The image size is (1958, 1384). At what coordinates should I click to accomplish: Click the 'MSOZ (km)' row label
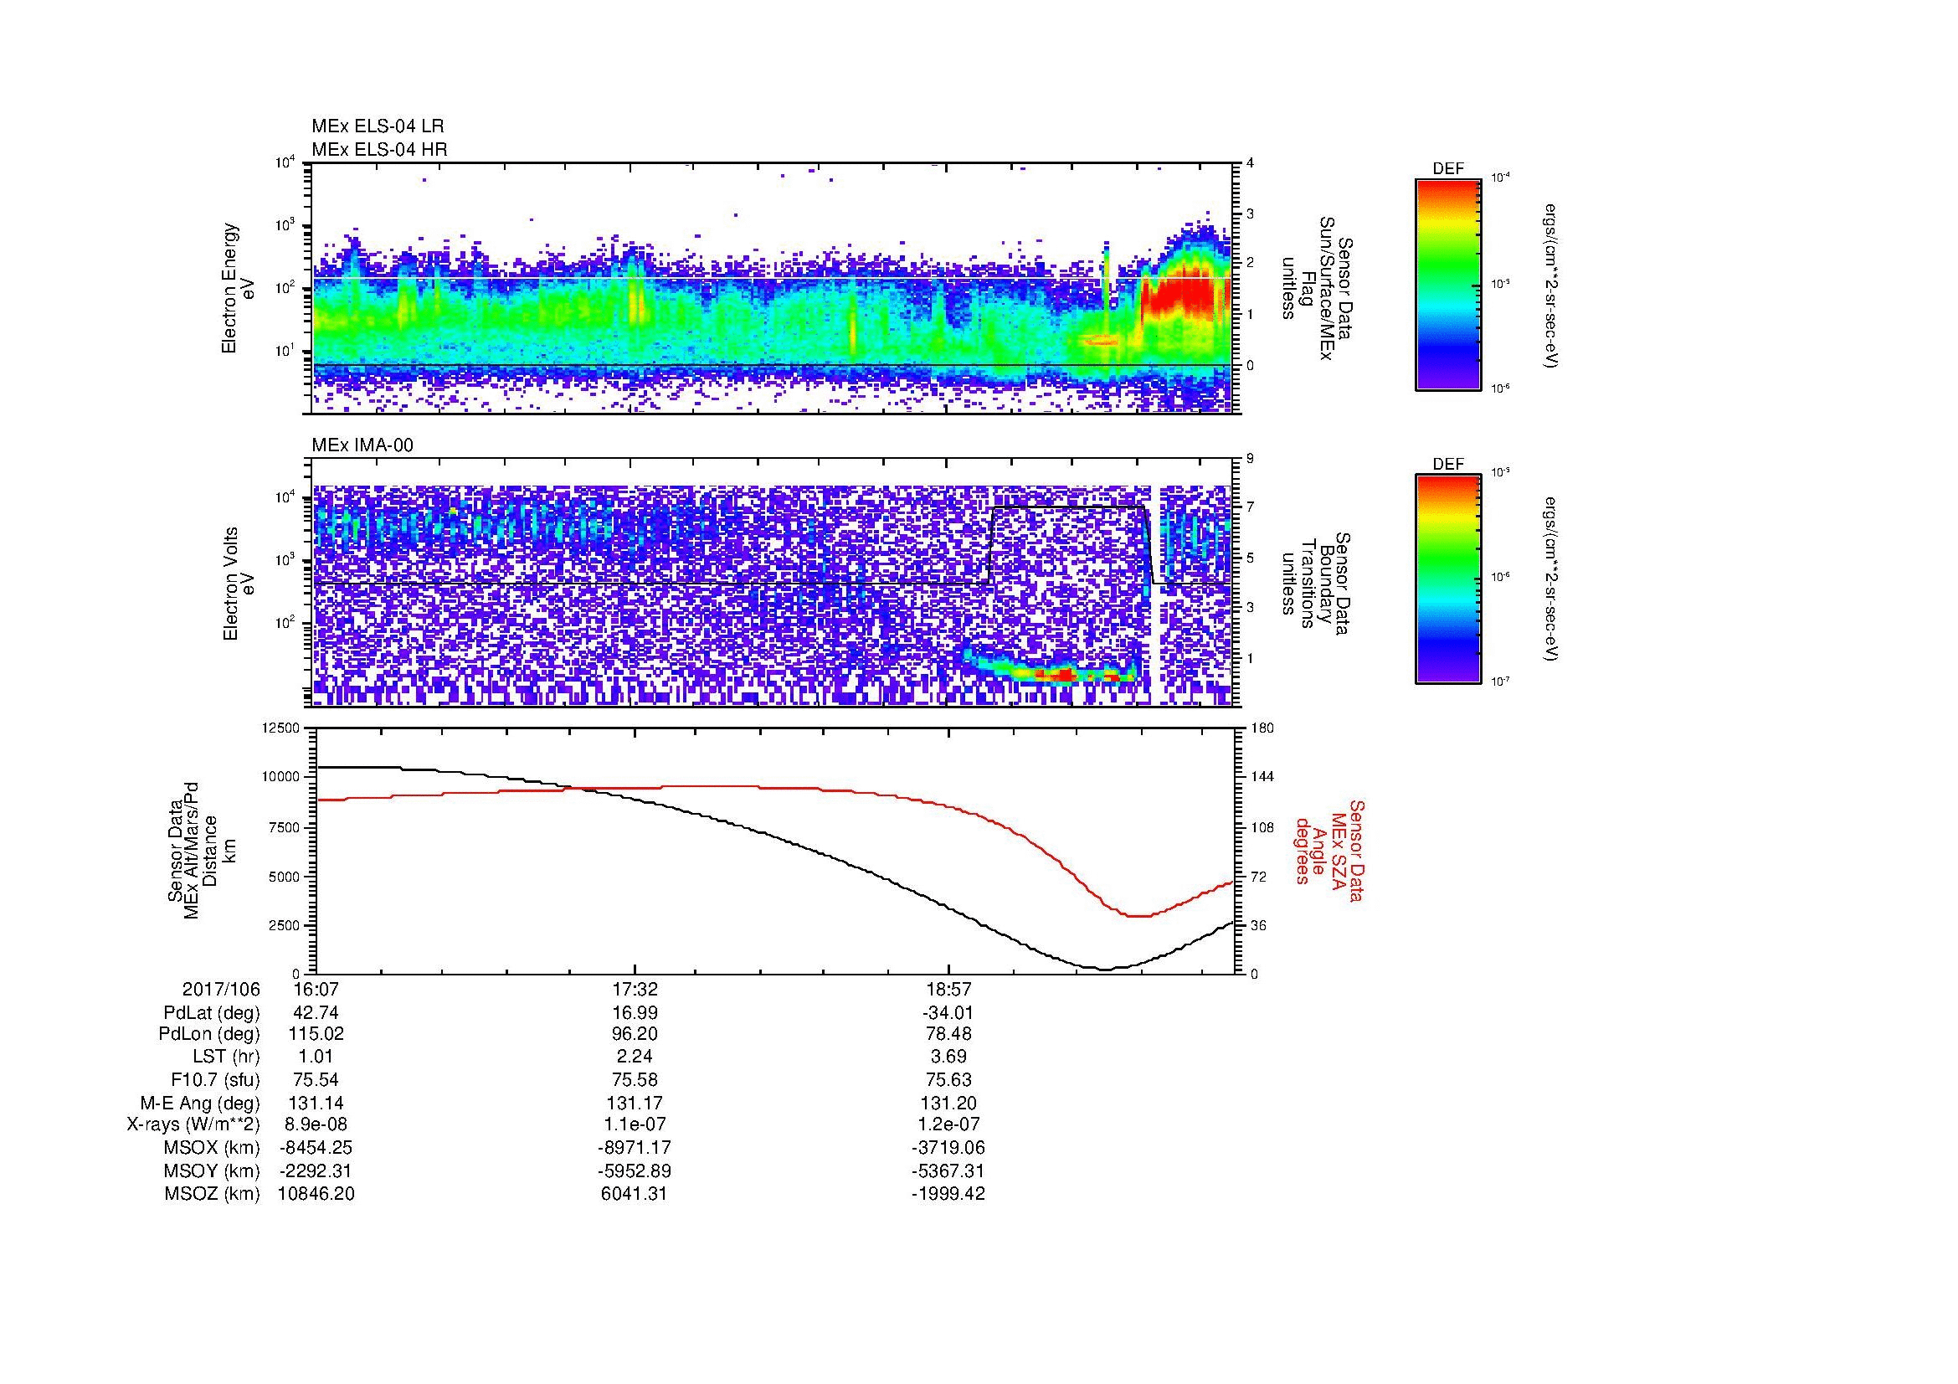[213, 1194]
